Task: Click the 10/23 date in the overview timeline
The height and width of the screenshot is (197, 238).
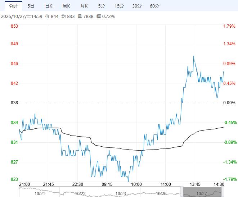Action: pyautogui.click(x=121, y=194)
